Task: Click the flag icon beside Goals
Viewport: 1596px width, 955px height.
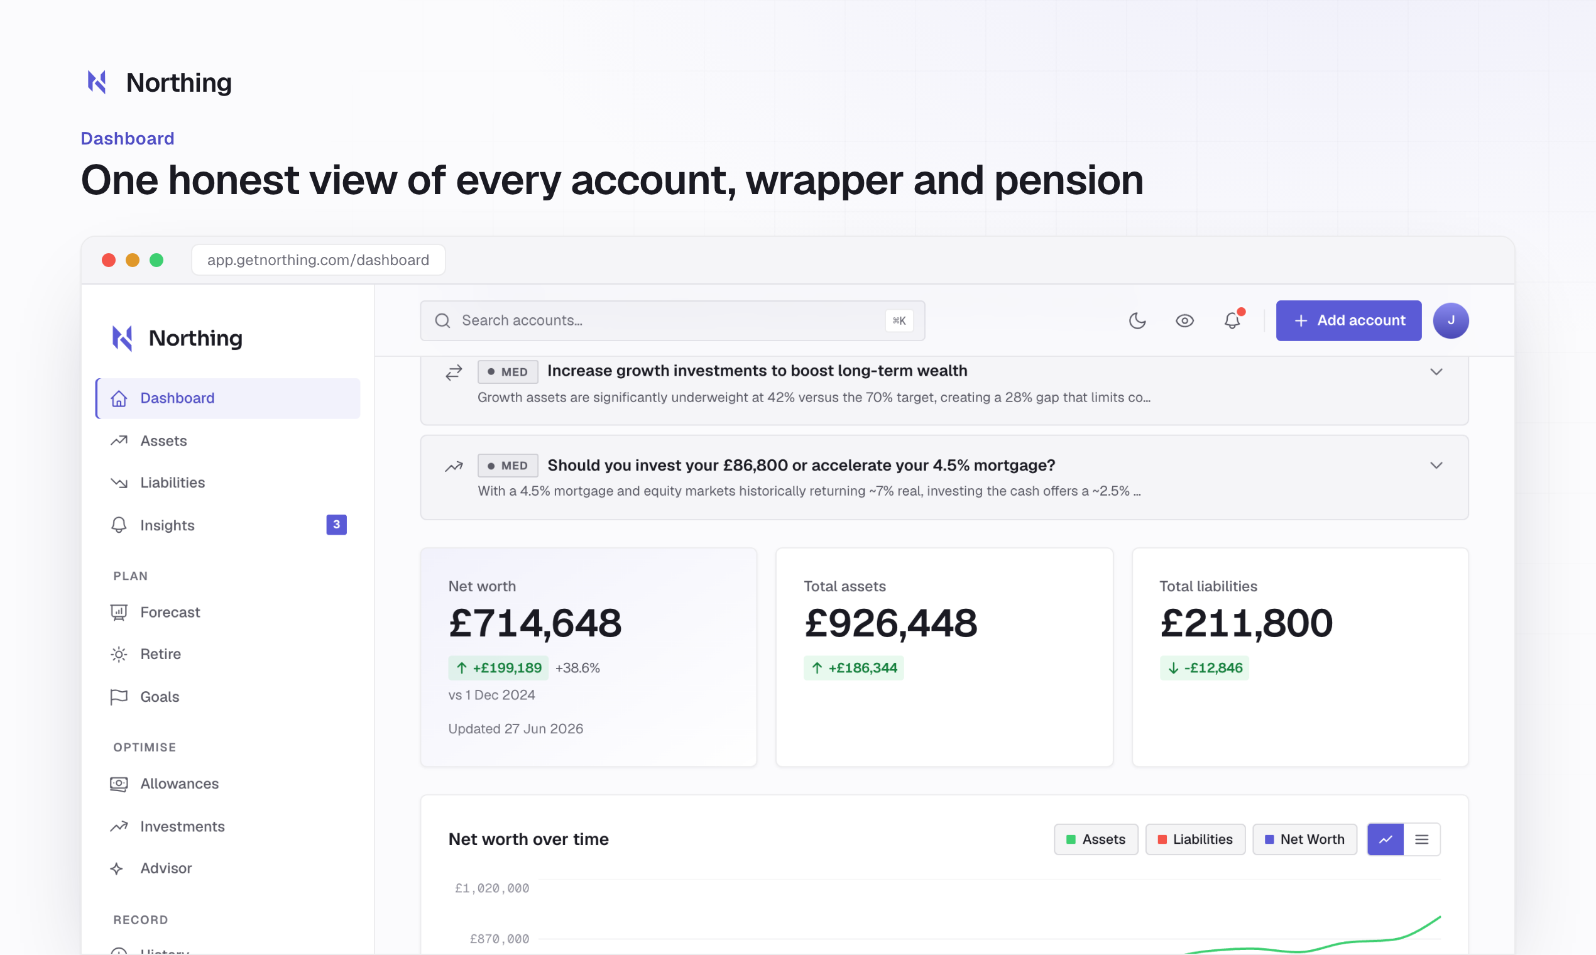Action: 119,697
